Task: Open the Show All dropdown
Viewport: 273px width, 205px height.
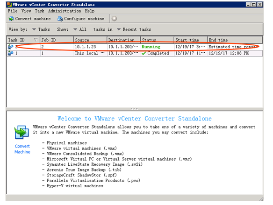Action: (x=80, y=29)
